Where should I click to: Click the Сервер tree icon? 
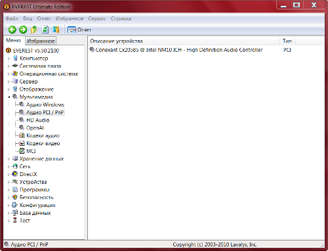click(15, 81)
